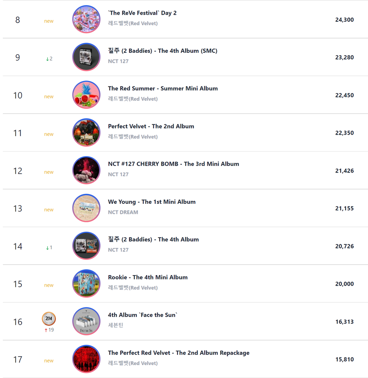
Task: Click NCT 127 artist under CHERRY BOMB
Action: pos(118,174)
